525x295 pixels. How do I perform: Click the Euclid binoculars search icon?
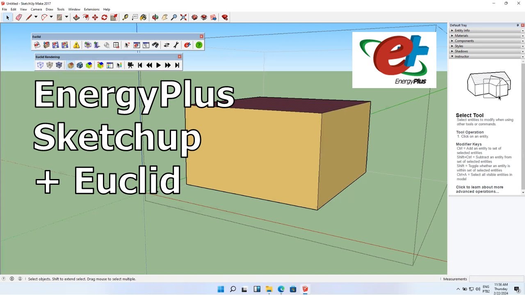155,45
